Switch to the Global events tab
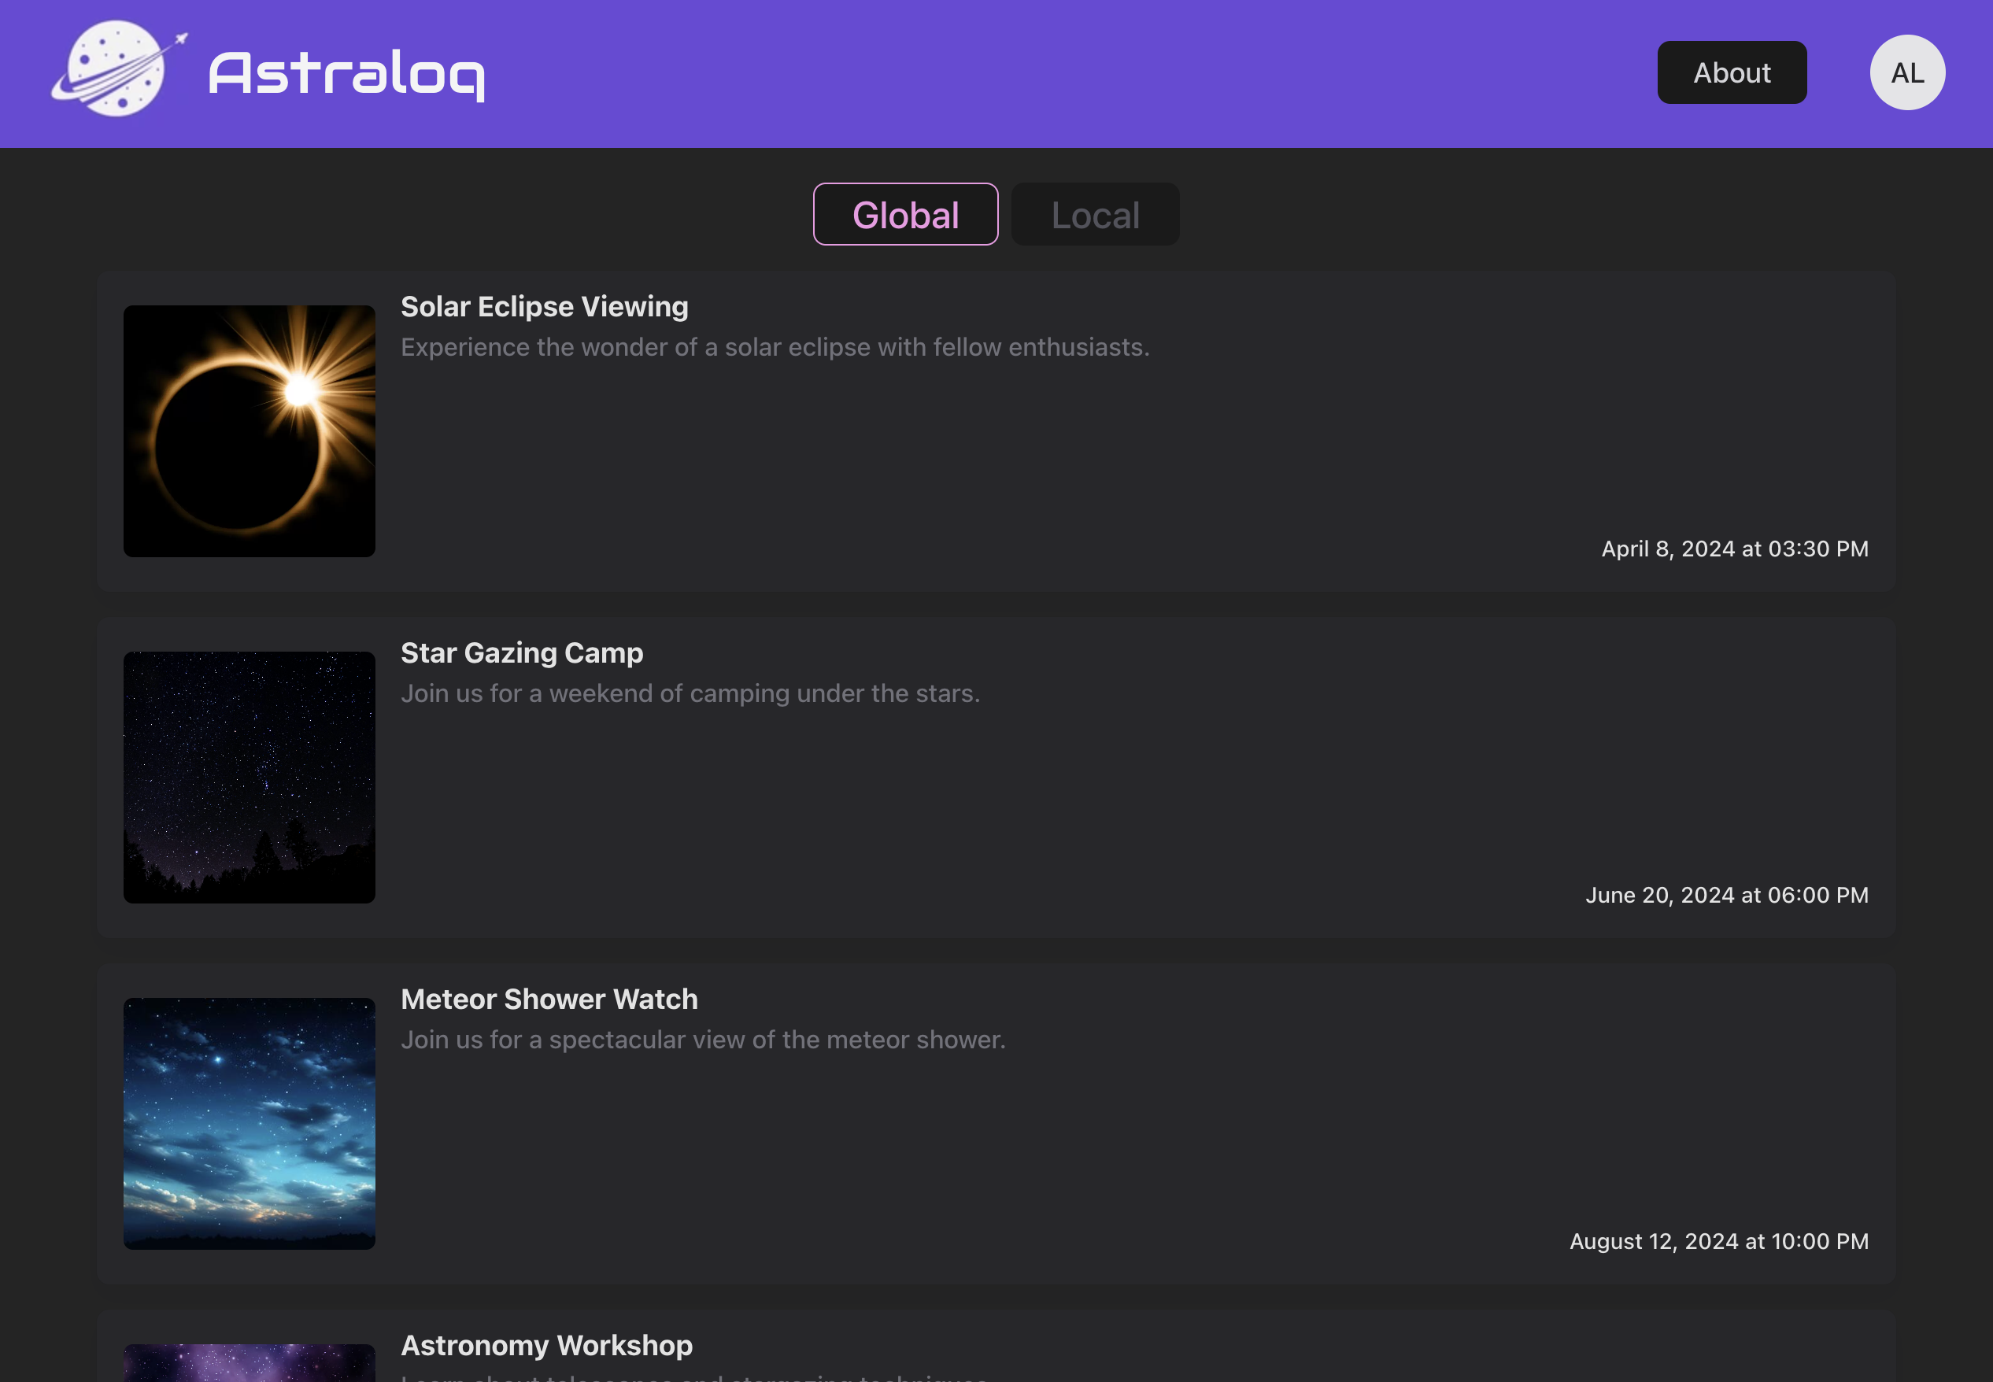Screen dimensions: 1993x1382 coord(904,215)
